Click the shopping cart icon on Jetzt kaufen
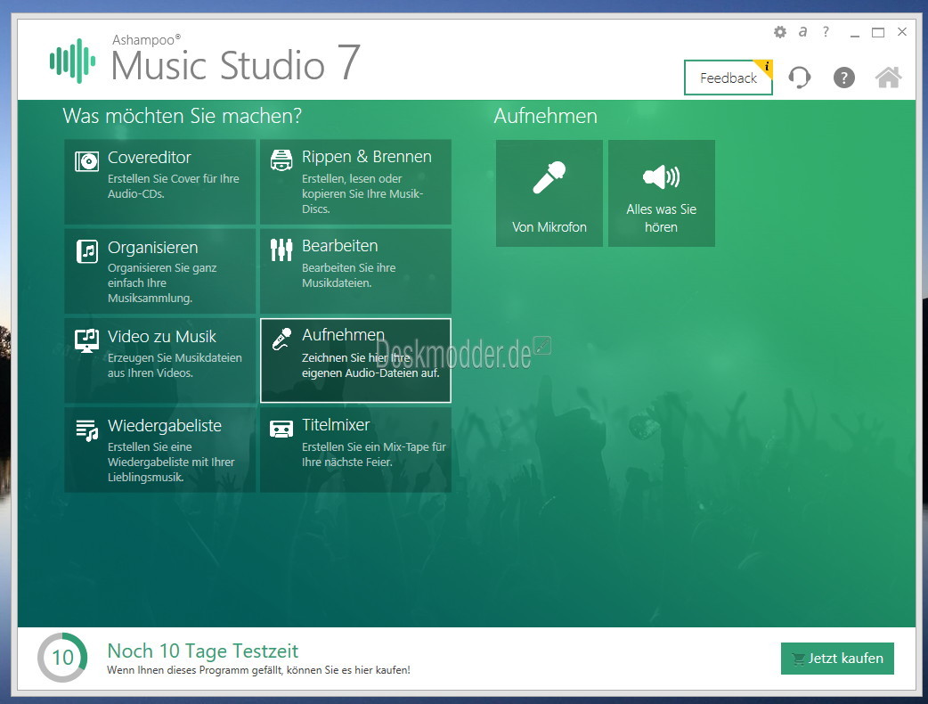Screen dimensions: 928x704 click(x=798, y=659)
